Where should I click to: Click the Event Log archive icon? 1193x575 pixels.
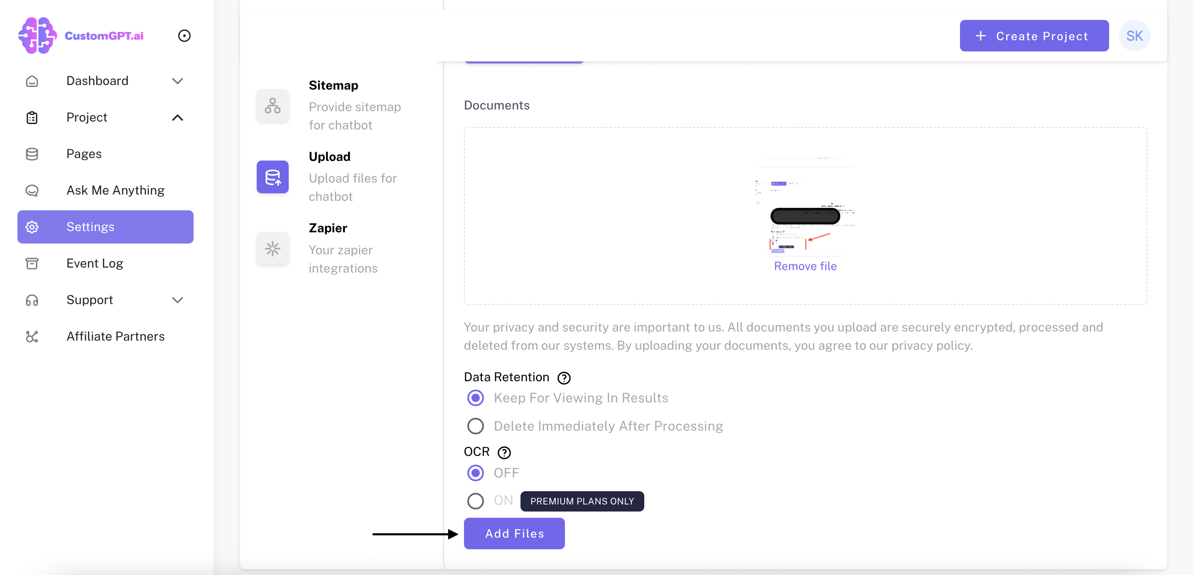(x=32, y=264)
